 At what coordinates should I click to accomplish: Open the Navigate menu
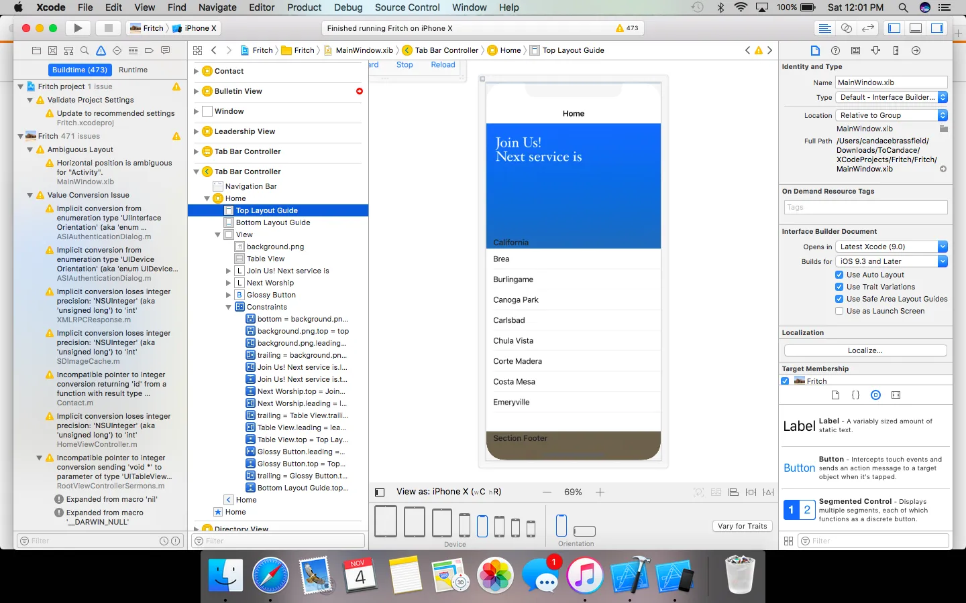coord(217,7)
